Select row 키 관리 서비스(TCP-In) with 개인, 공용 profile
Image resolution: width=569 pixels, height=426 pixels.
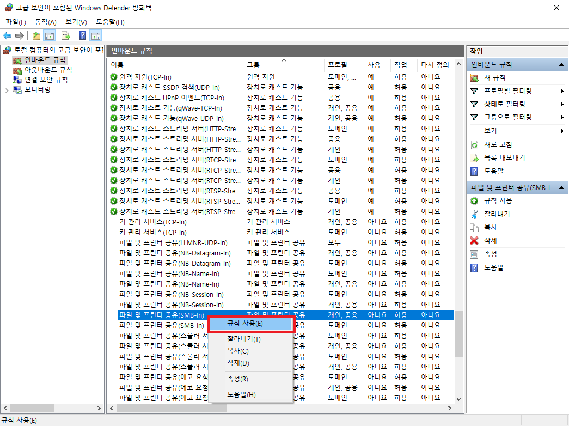(x=282, y=222)
